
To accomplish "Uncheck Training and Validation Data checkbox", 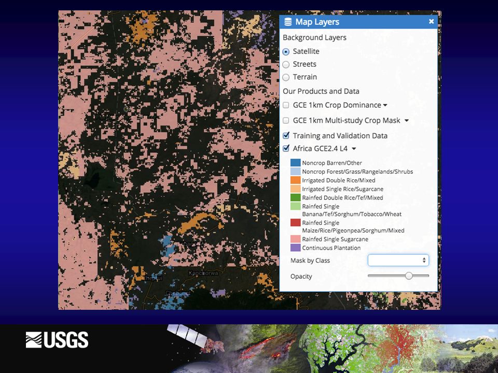I will pos(286,135).
